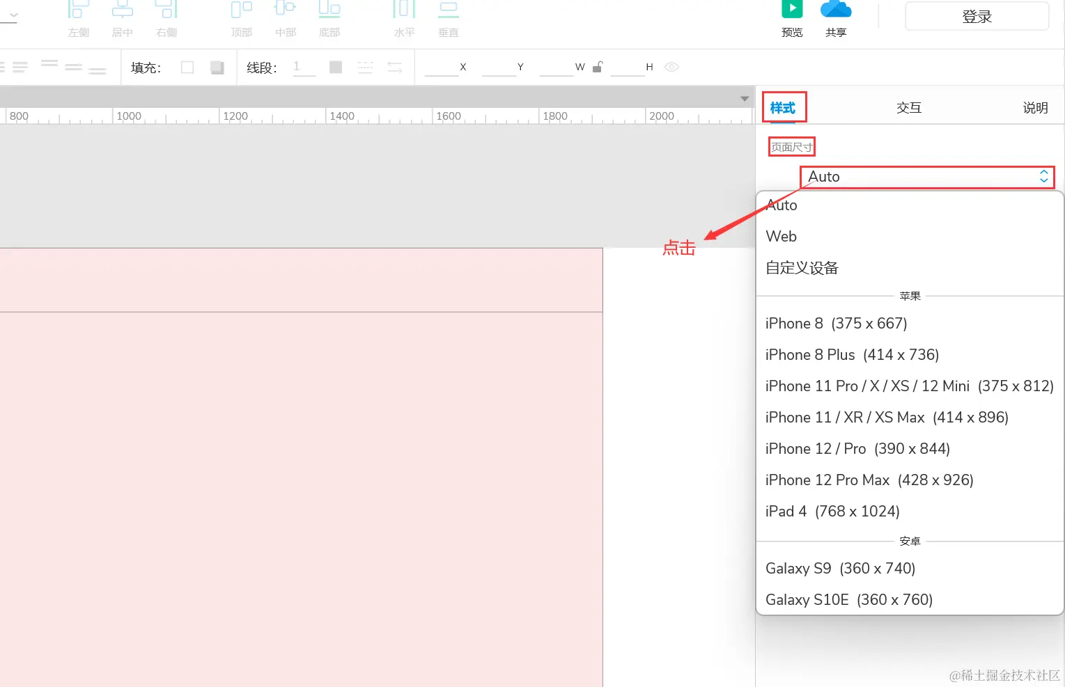Click the 线段: label

tap(262, 68)
